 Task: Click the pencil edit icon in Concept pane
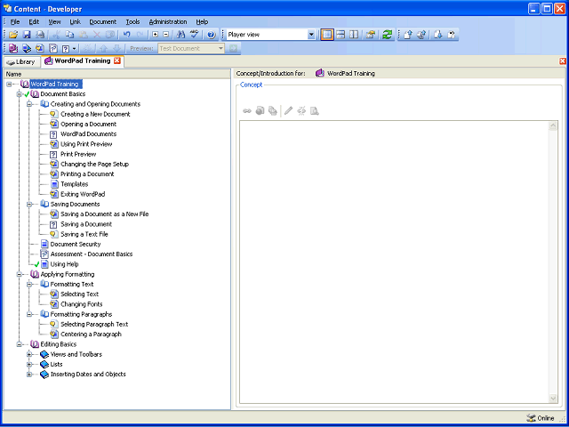288,110
